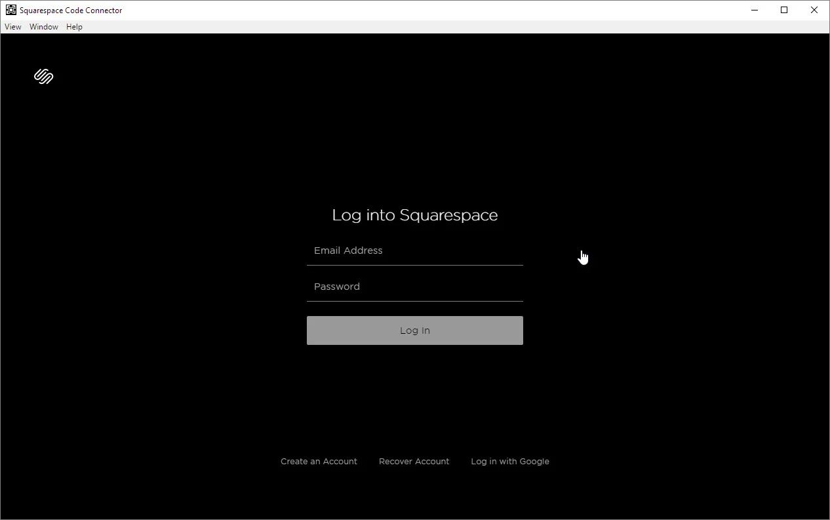This screenshot has width=830, height=520.
Task: Click the Log In button
Action: [x=415, y=330]
